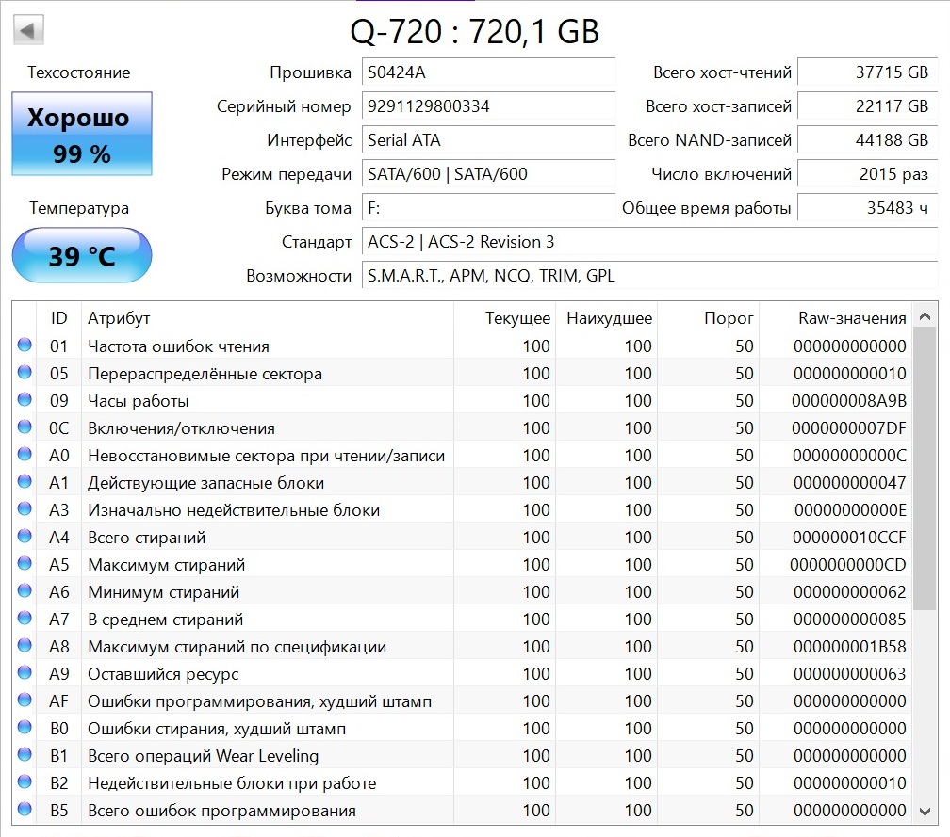Click the serial number field 9291129800334

click(488, 106)
